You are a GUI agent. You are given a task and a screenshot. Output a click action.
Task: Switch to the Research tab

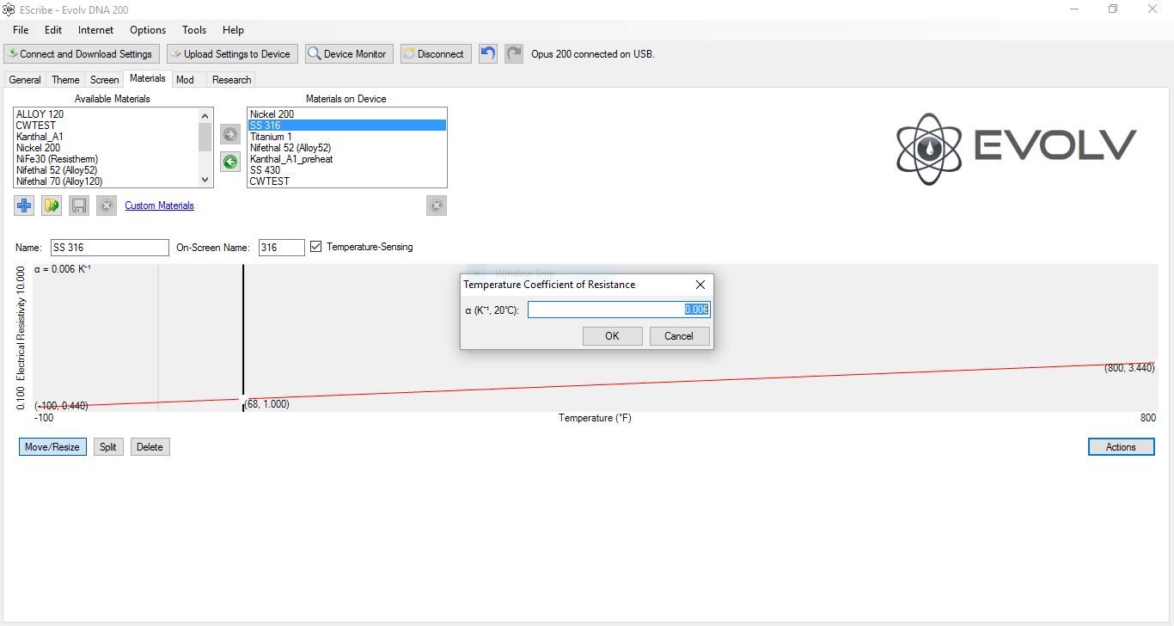click(231, 80)
